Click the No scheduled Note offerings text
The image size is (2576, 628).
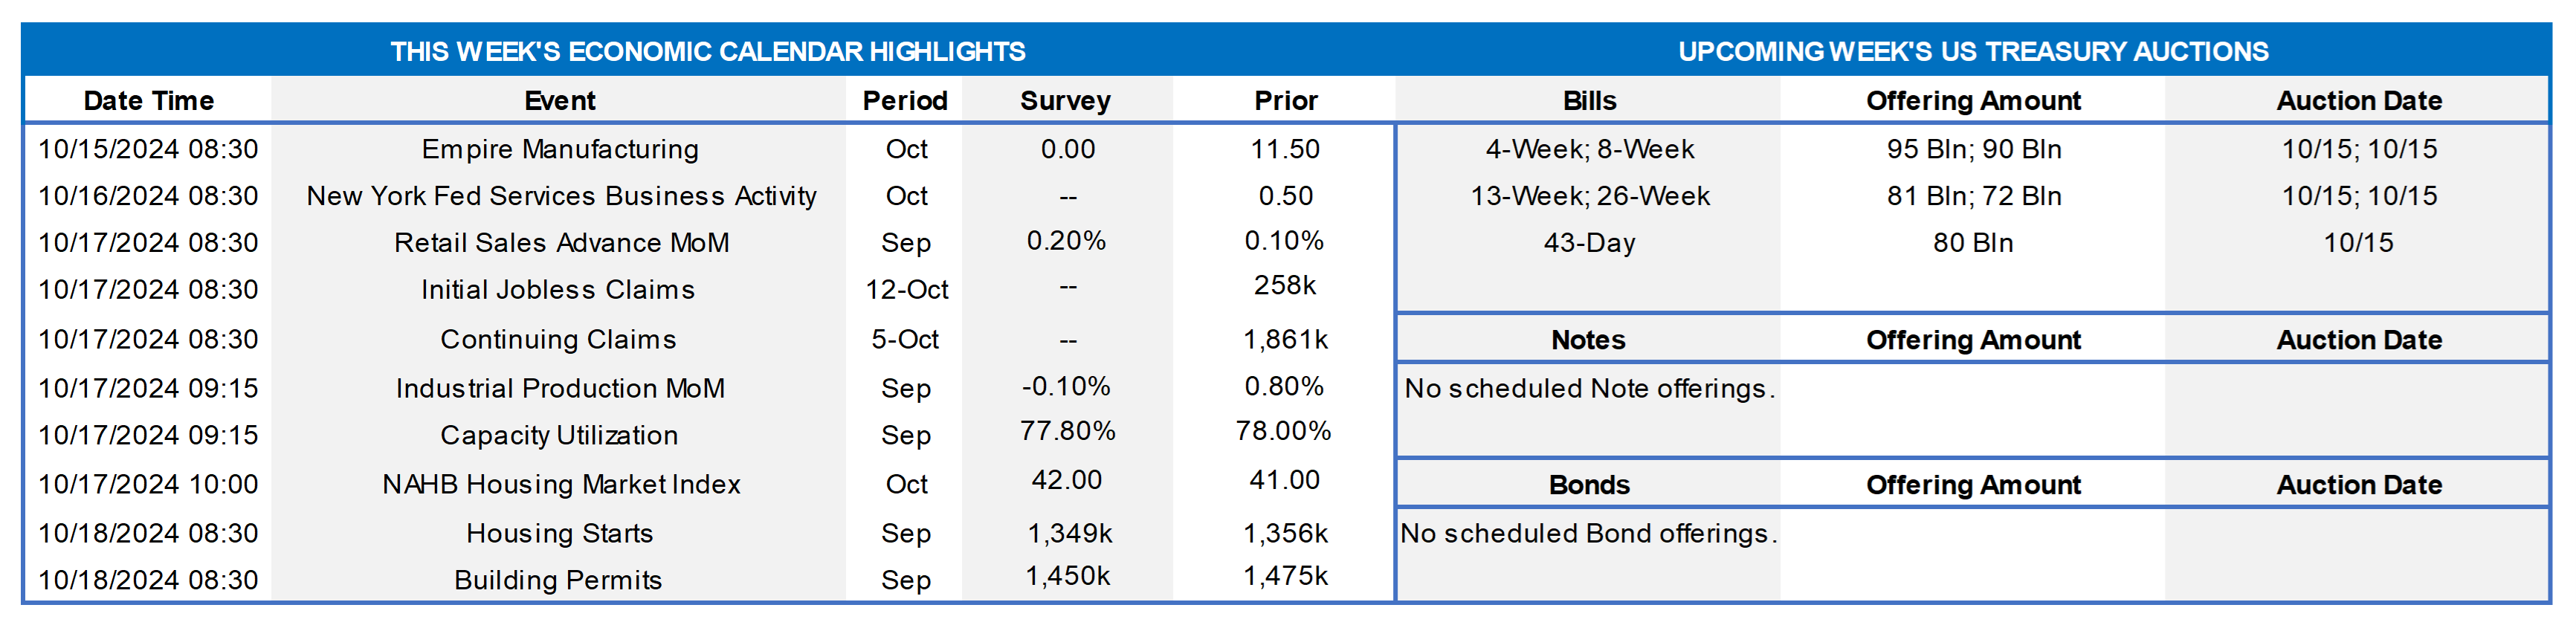click(1589, 388)
